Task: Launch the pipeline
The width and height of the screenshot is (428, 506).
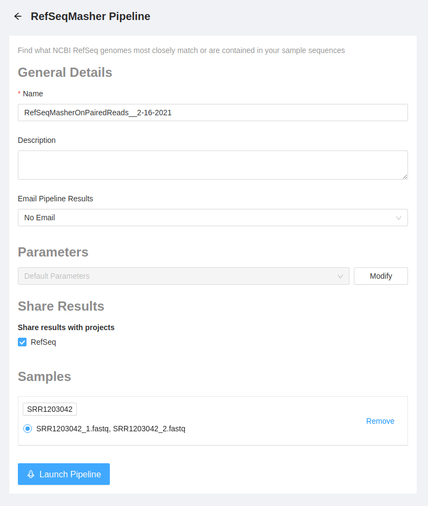Action: 64,474
